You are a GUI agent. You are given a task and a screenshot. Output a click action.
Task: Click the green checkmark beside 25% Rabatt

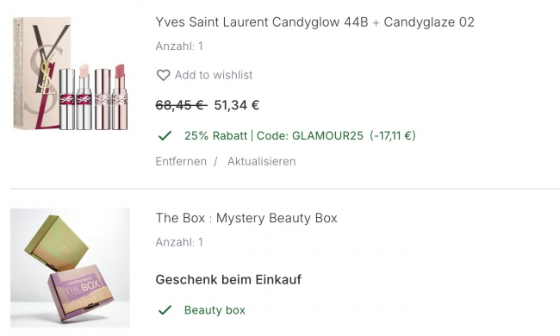(165, 135)
